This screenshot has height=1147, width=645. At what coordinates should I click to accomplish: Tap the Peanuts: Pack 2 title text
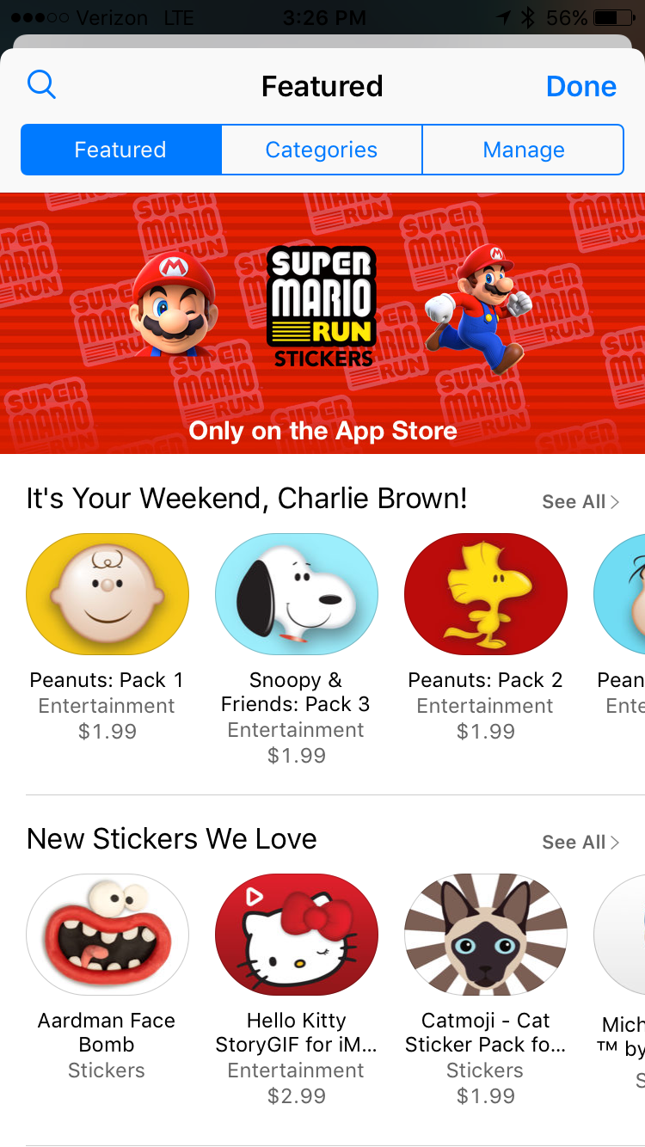click(x=486, y=680)
